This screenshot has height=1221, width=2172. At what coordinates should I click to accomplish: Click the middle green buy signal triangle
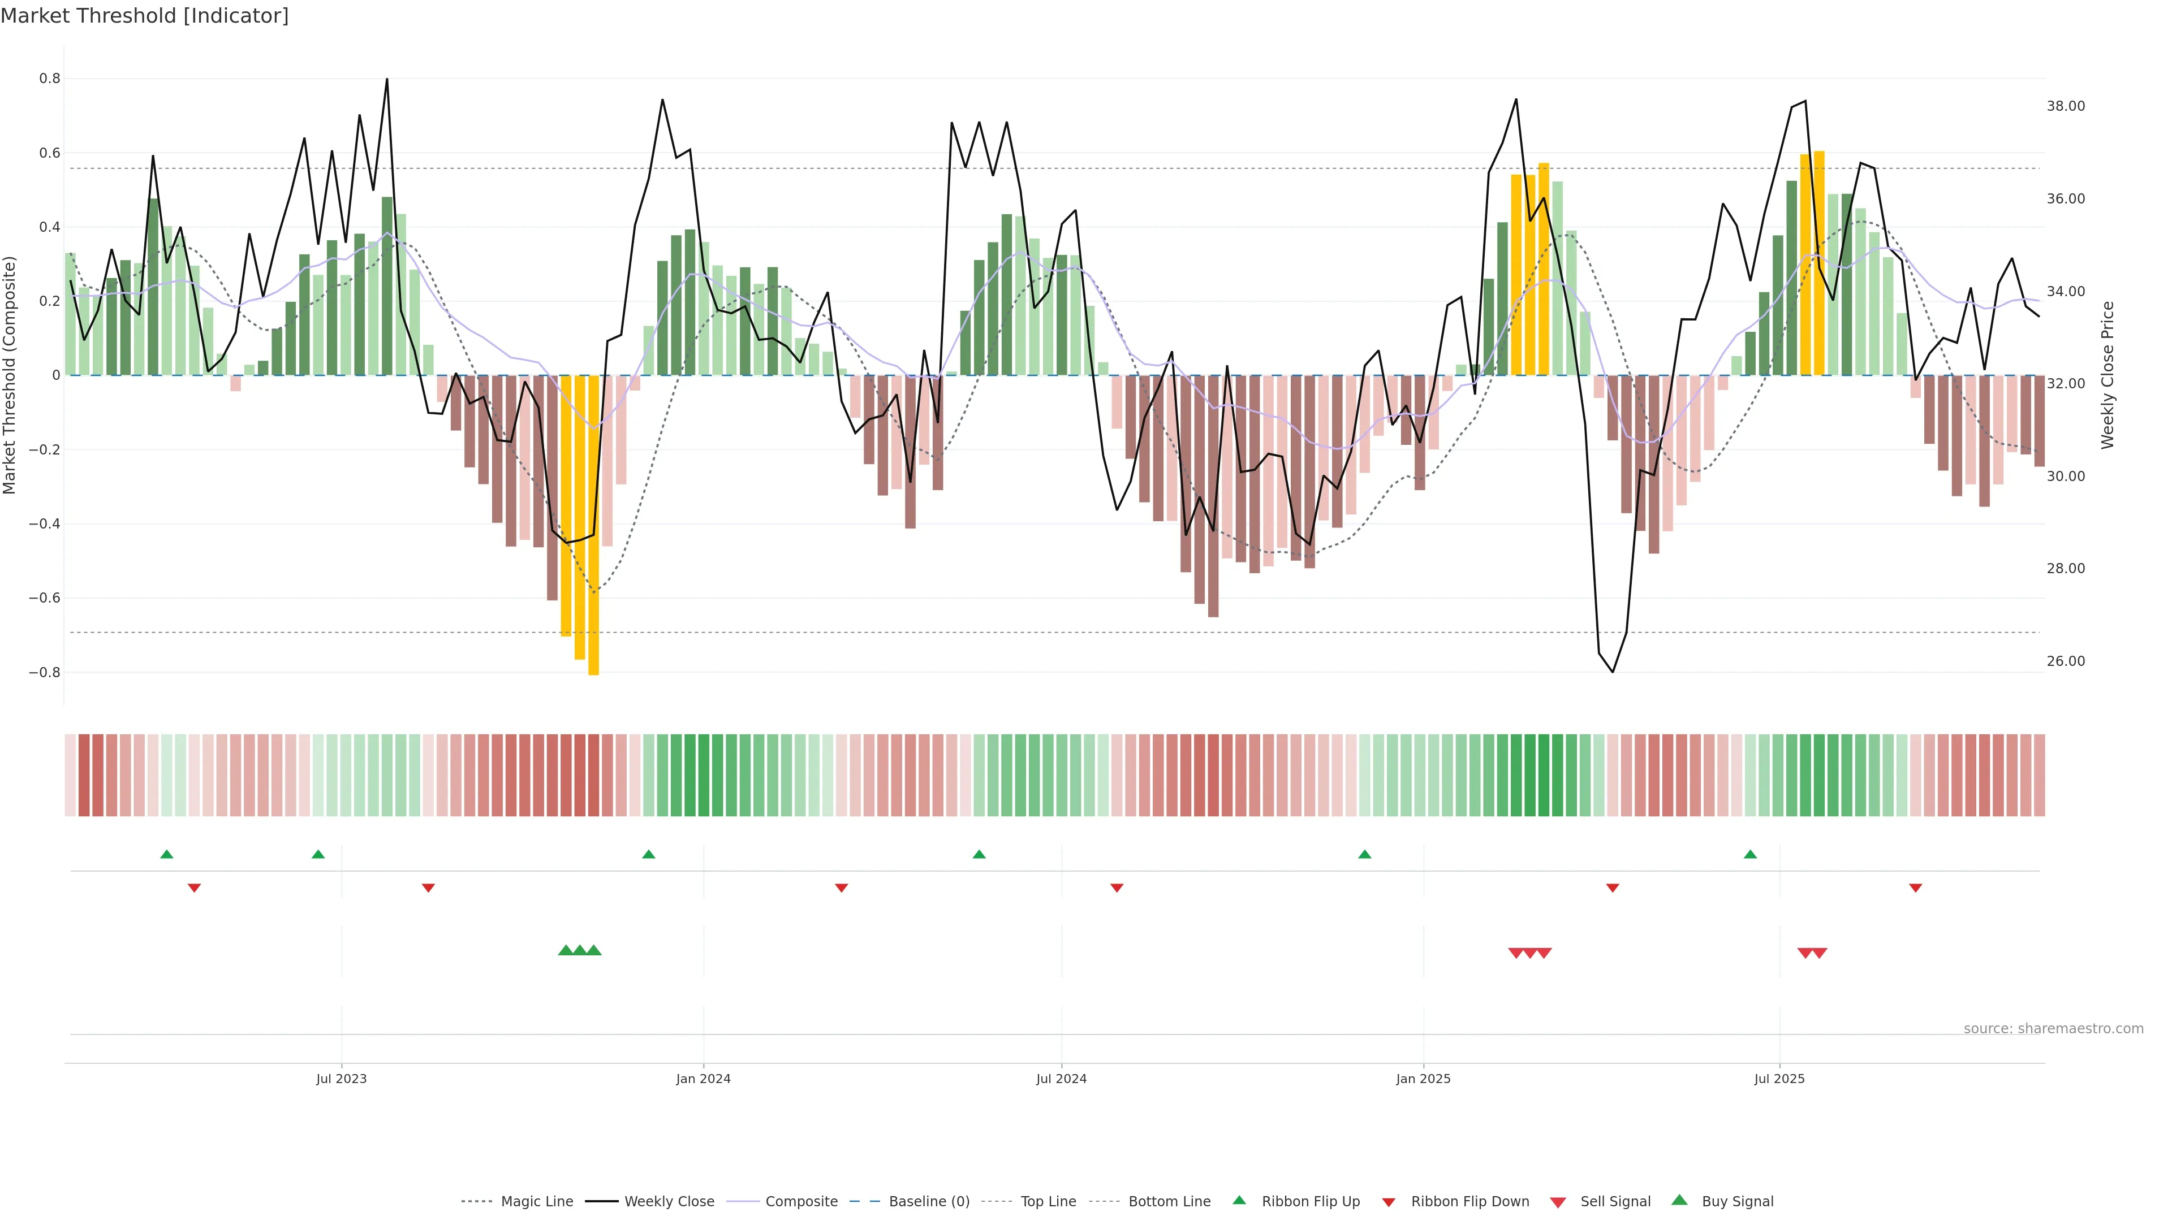coord(580,950)
